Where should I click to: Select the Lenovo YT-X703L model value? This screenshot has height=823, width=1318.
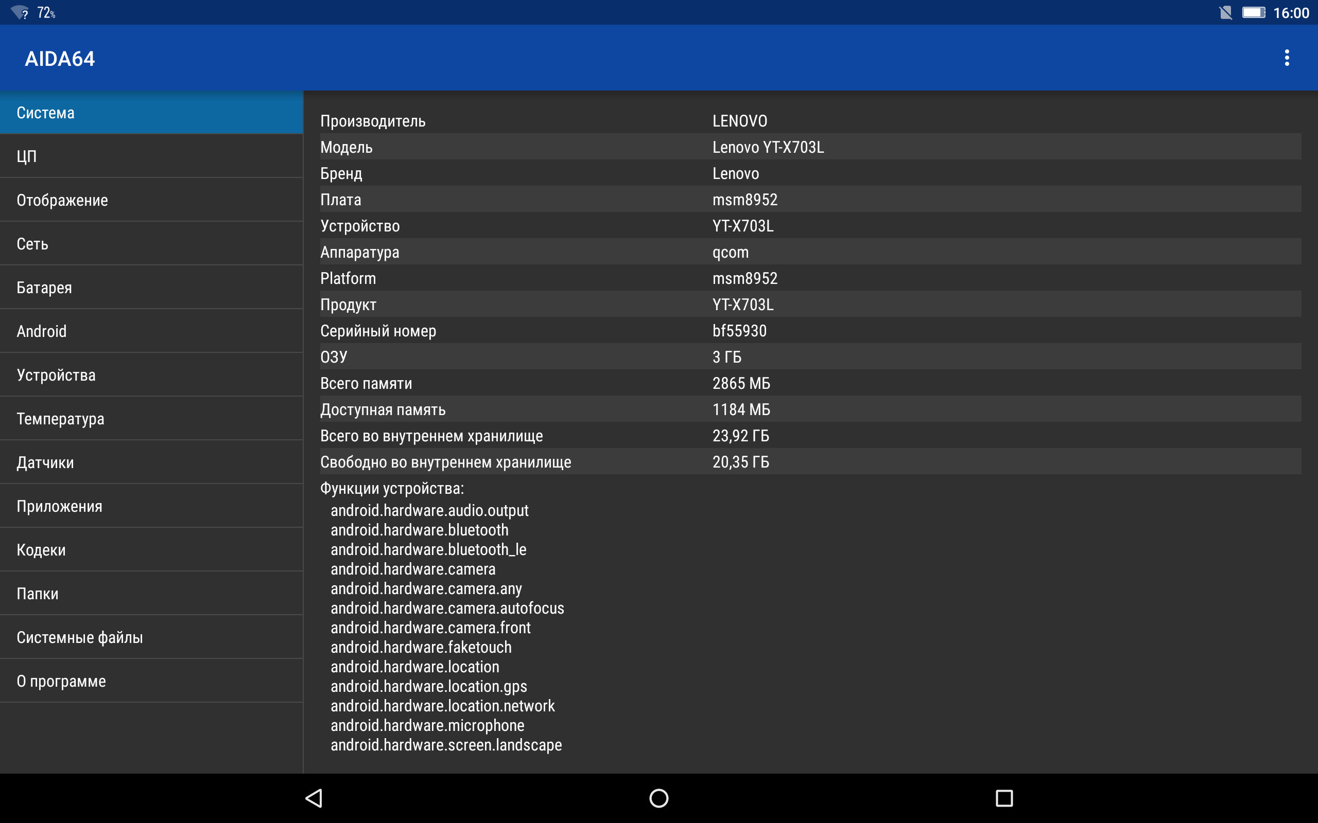click(768, 147)
